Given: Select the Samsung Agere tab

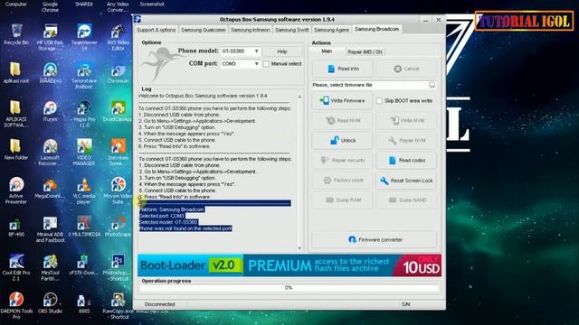Looking at the screenshot, I should [x=331, y=30].
